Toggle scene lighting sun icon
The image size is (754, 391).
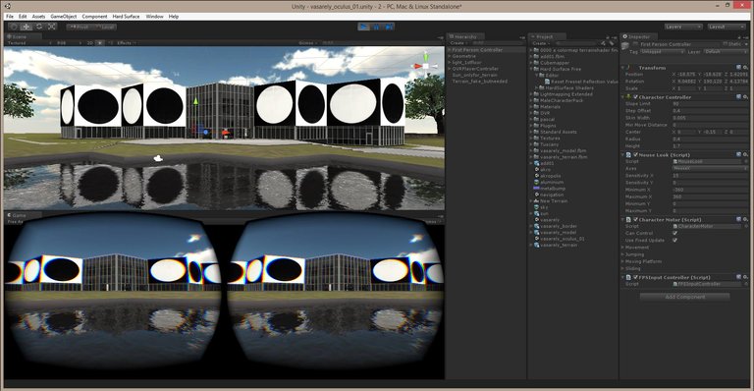pyautogui.click(x=100, y=43)
